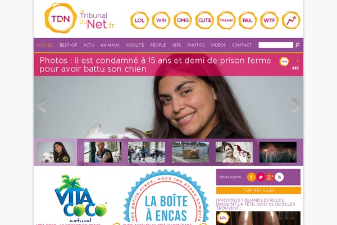Click the search magnifier icon
Screen dimensions: 337x225
[298, 45]
